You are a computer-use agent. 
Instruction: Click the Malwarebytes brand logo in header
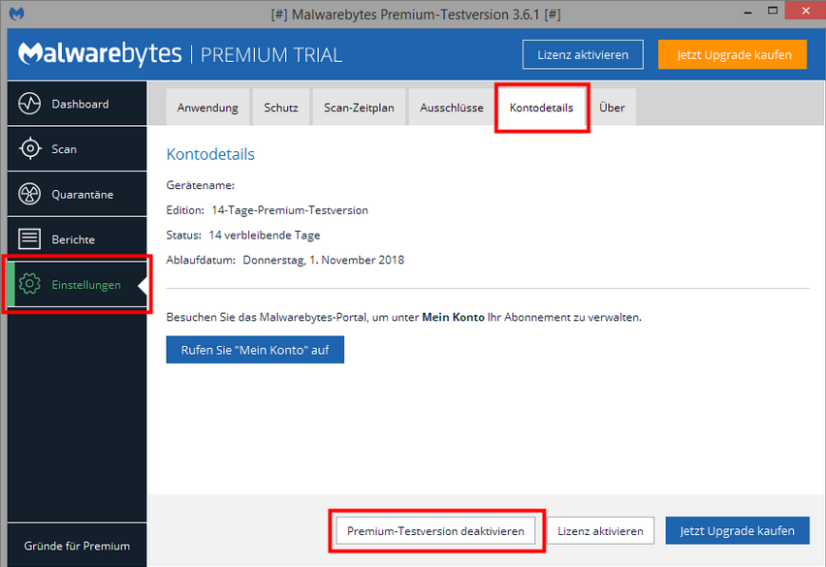(x=100, y=54)
